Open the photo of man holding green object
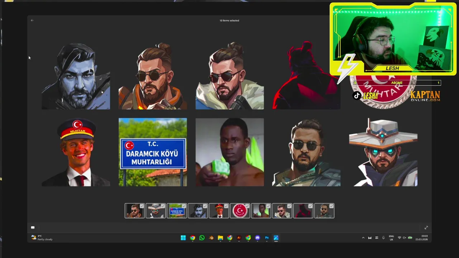The width and height of the screenshot is (459, 258). click(229, 152)
